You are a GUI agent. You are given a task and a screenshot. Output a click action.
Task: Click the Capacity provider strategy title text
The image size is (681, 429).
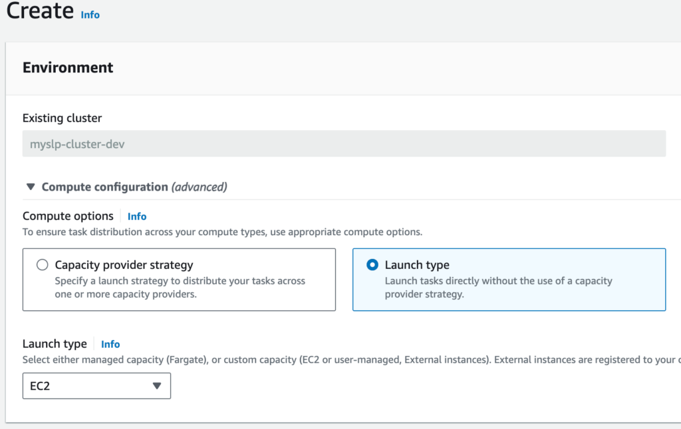tap(124, 265)
